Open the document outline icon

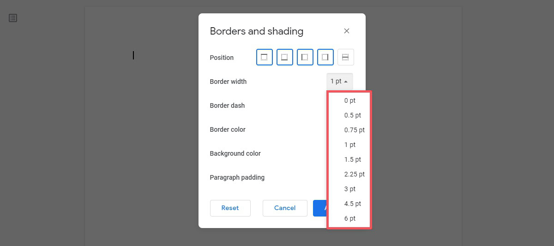point(13,18)
